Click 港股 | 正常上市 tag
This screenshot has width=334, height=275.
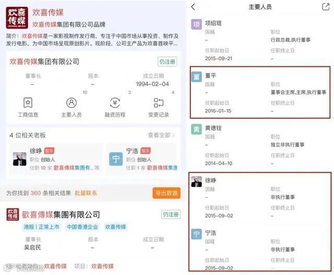tap(41, 227)
